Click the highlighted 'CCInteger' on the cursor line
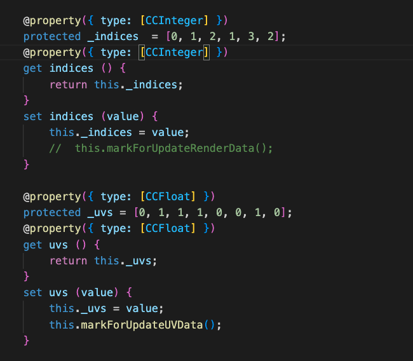Image resolution: width=413 pixels, height=361 pixels. 174,53
